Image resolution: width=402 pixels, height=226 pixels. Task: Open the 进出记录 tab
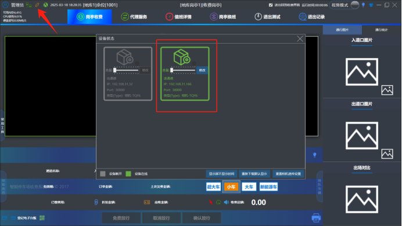312,17
